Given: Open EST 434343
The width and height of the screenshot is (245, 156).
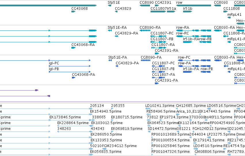Looking at the screenshot, I should (x=98, y=129).
